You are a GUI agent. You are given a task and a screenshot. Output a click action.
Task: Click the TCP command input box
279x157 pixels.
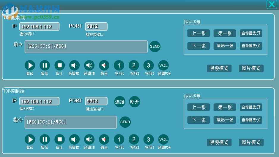click(71, 122)
